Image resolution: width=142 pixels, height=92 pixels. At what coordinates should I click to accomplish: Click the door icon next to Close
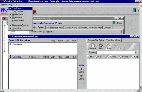[114, 23]
